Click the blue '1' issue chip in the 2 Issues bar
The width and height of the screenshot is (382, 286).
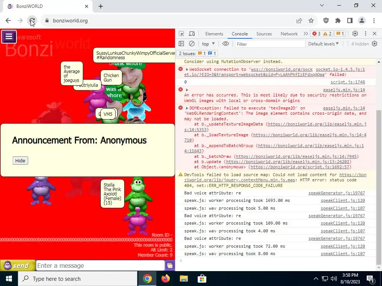tap(212, 53)
